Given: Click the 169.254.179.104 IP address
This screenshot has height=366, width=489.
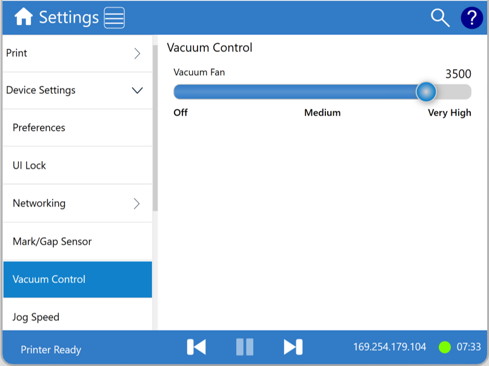Looking at the screenshot, I should point(389,347).
